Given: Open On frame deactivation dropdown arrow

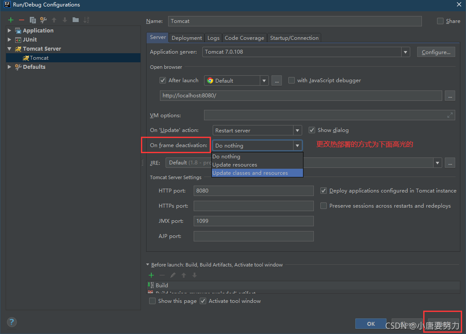Looking at the screenshot, I should (297, 145).
